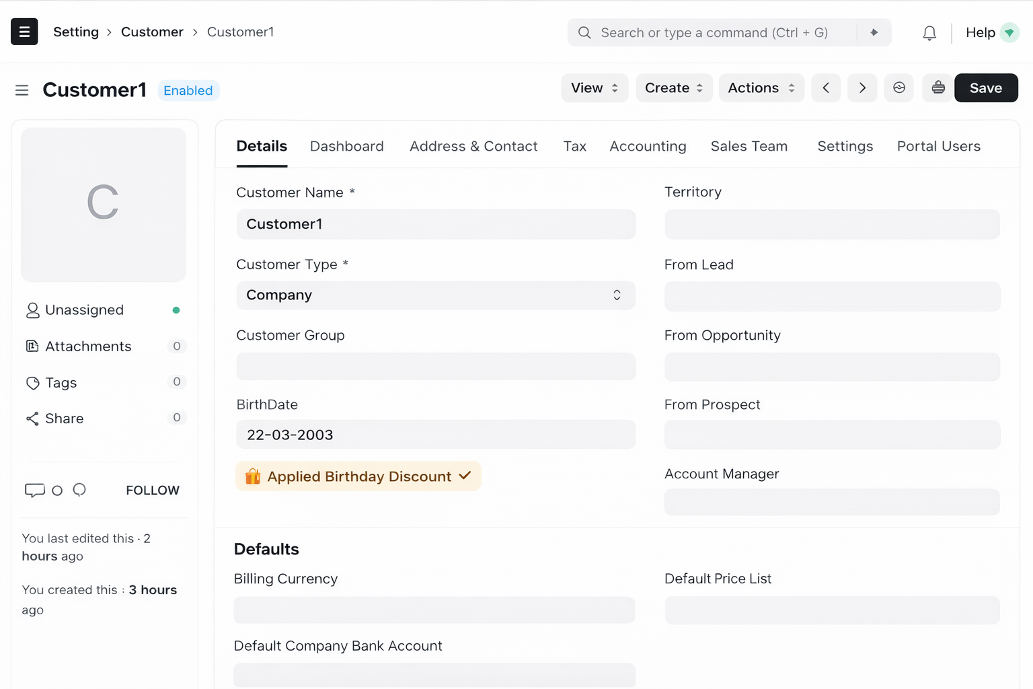
Task: Click the round speech bubble icon
Action: pyautogui.click(x=79, y=490)
